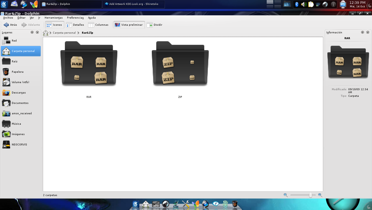Open the device notifier icon
This screenshot has height=210, width=372.
point(343,4)
